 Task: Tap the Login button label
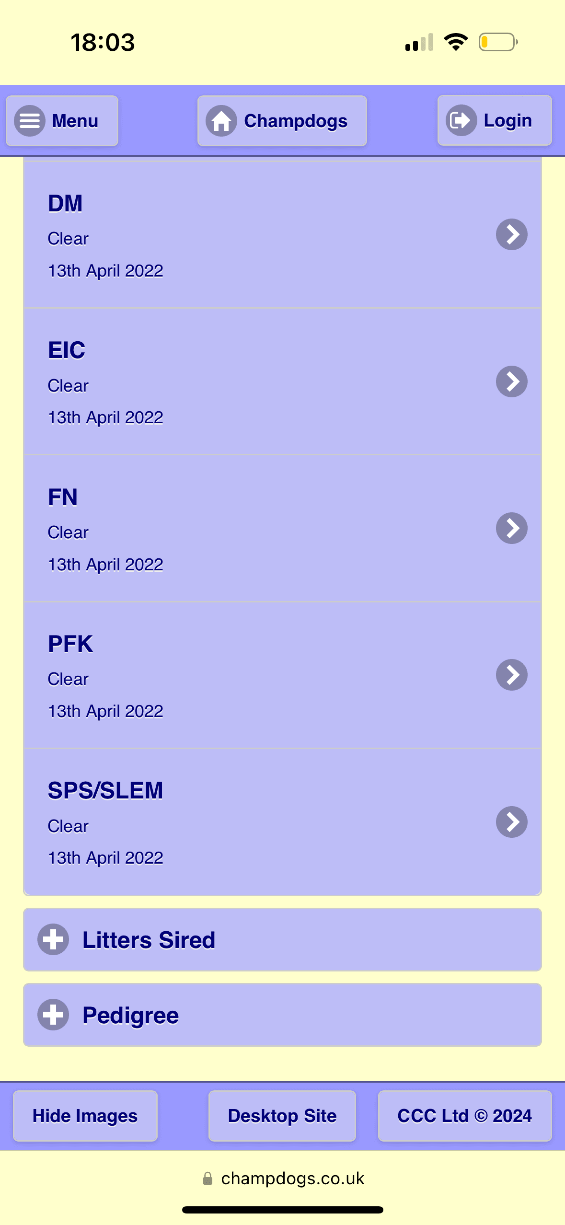[508, 120]
